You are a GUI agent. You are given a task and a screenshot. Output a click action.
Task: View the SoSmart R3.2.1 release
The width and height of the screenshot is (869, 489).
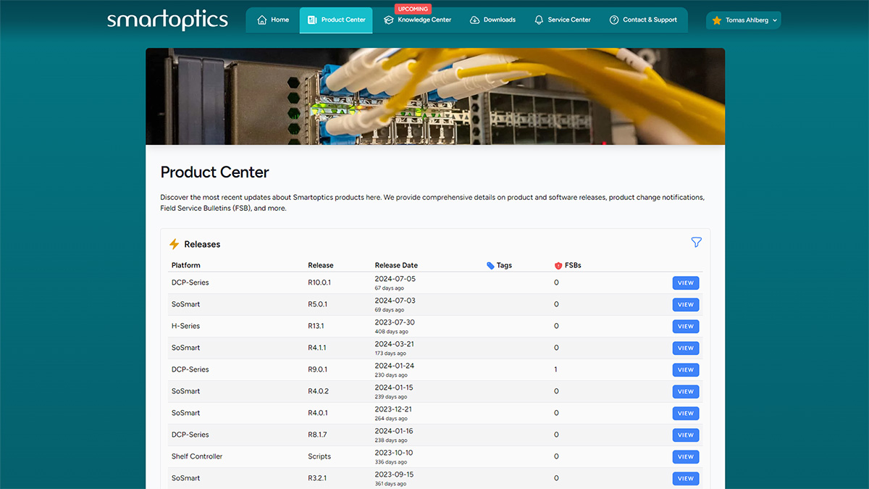coord(686,478)
